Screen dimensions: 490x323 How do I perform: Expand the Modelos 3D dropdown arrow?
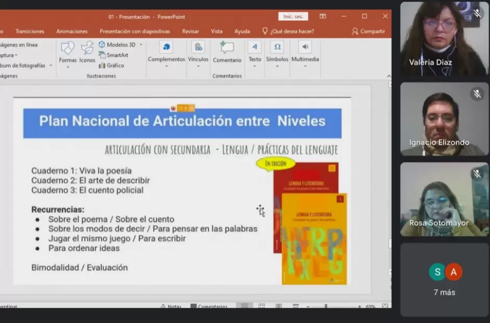tap(141, 45)
